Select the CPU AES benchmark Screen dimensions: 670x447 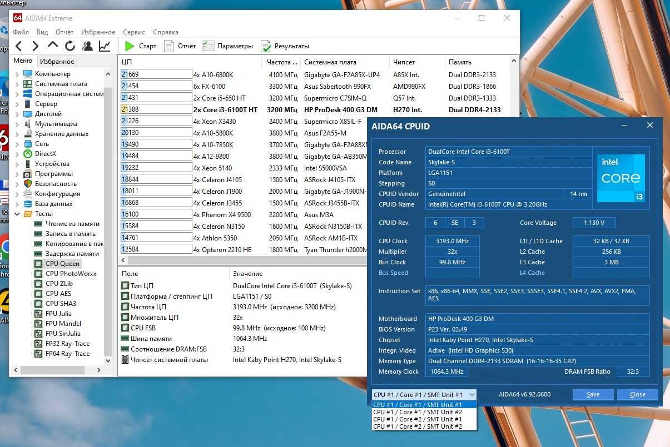53,294
